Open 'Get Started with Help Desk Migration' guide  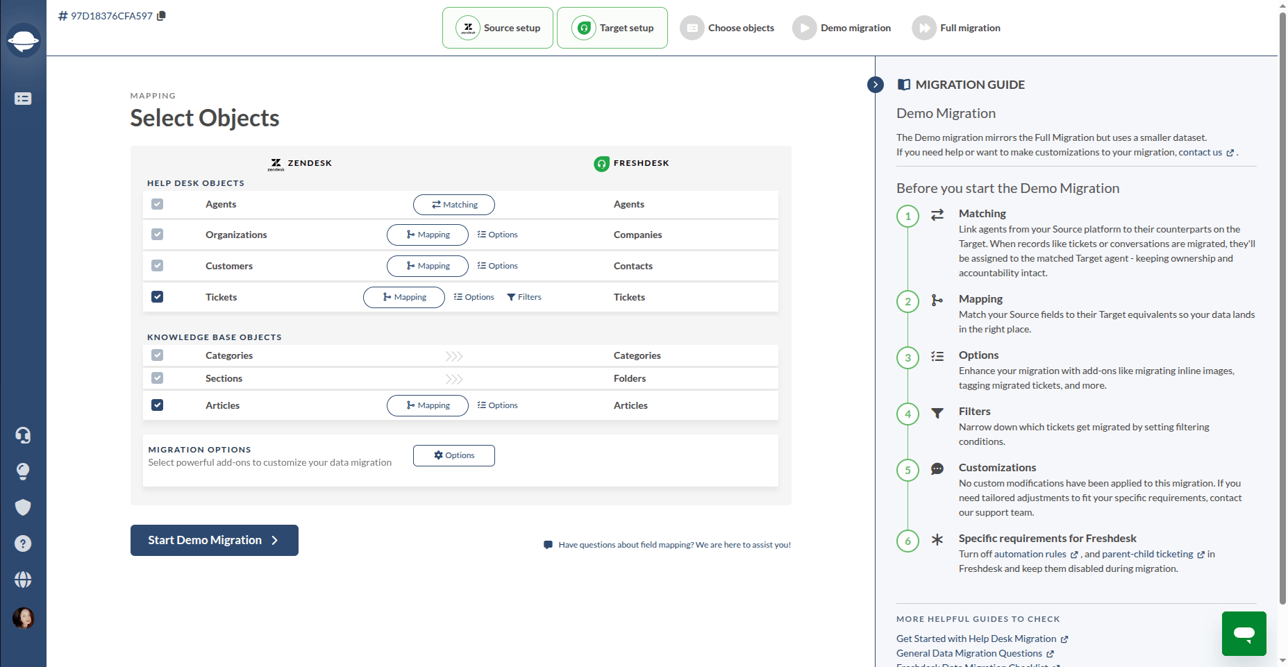pos(982,639)
